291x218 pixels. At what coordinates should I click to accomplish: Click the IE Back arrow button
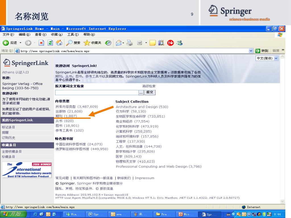tap(6, 43)
